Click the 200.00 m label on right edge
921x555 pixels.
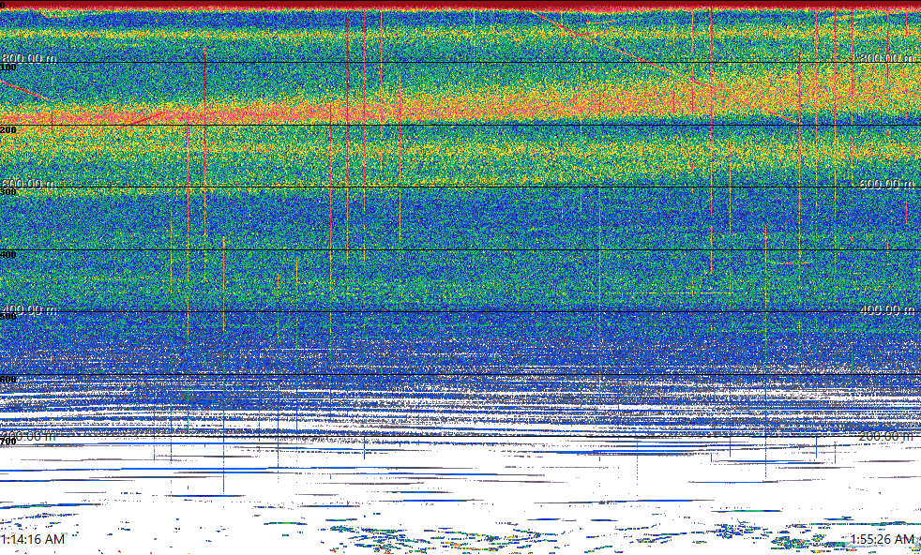886,436
